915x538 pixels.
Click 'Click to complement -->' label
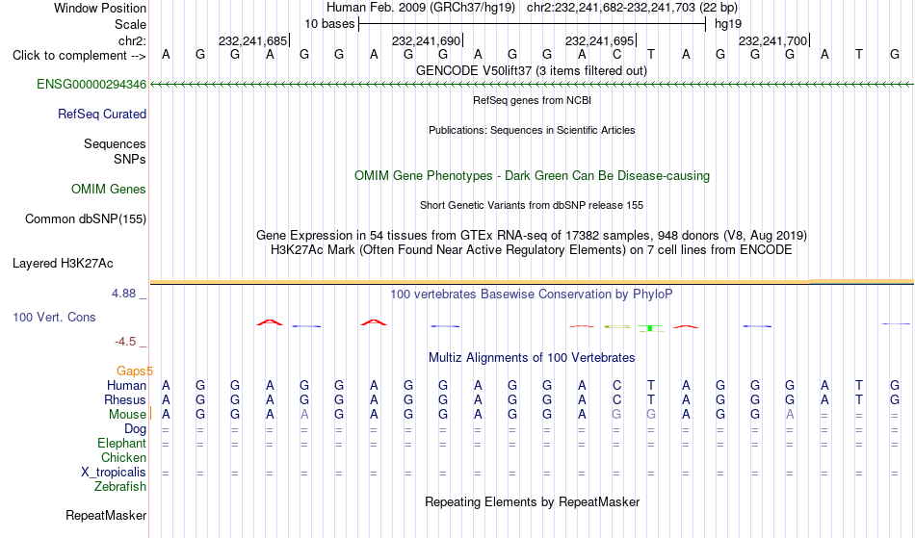tap(79, 56)
